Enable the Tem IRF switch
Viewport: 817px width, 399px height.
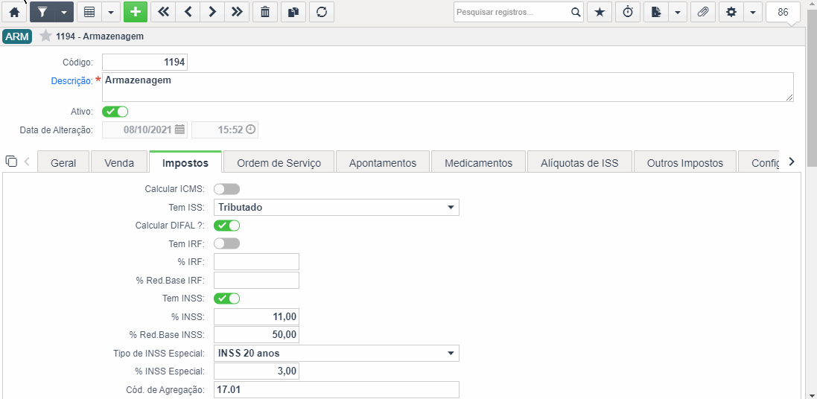226,243
